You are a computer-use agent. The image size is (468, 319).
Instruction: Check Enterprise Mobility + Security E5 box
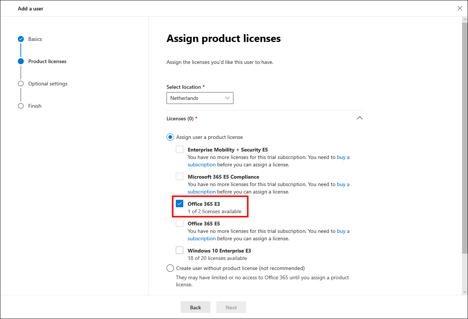[180, 149]
